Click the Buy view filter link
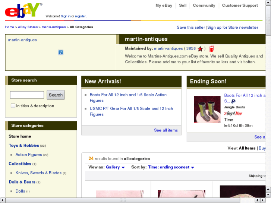This screenshot has width=271, height=203. tap(262, 148)
